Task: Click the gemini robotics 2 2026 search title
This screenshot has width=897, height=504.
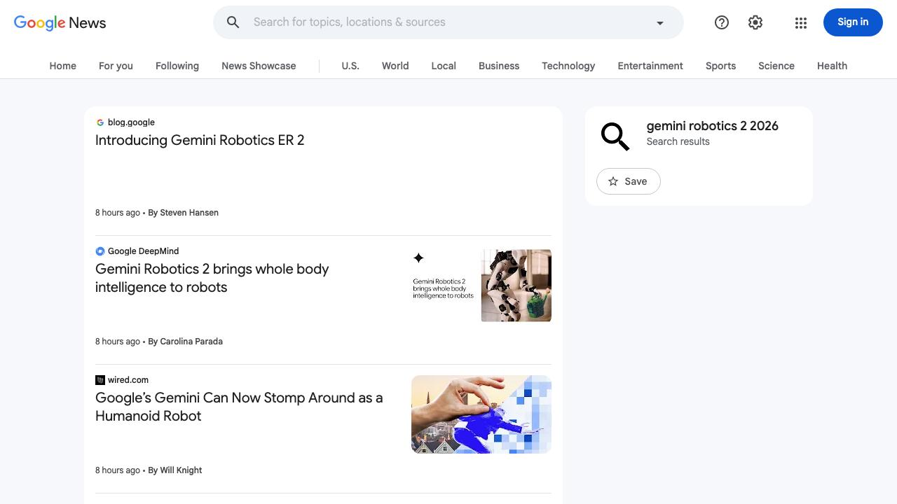Action: 712,126
